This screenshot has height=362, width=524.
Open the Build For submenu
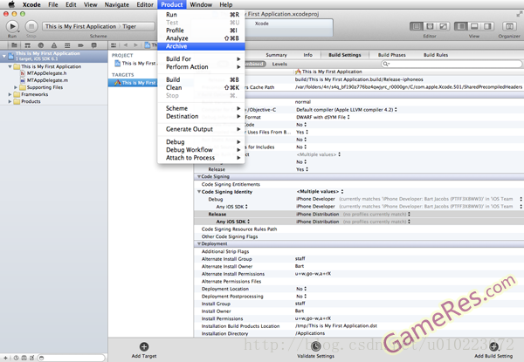point(201,59)
